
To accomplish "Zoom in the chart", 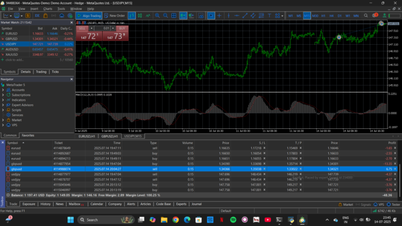I will coord(157,16).
